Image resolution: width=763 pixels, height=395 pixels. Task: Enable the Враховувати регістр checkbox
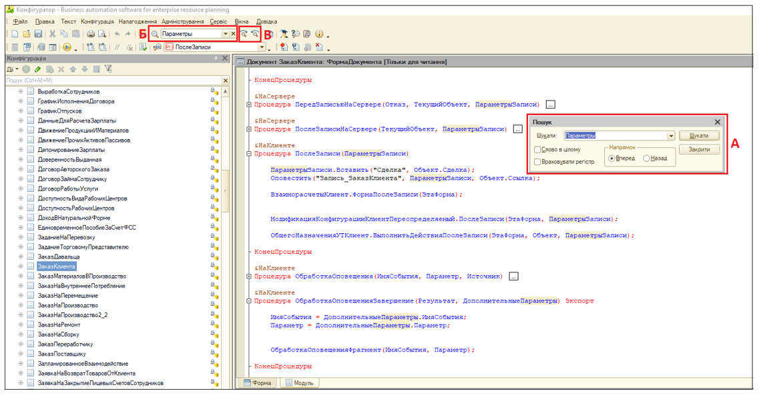tap(538, 162)
